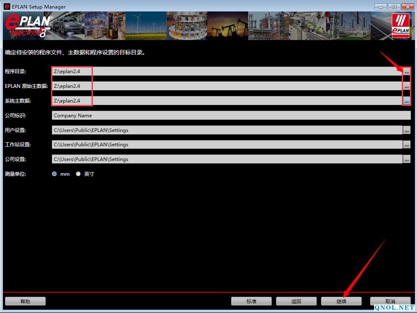Select mm as measurement unit
This screenshot has height=313, width=417.
pyautogui.click(x=54, y=174)
